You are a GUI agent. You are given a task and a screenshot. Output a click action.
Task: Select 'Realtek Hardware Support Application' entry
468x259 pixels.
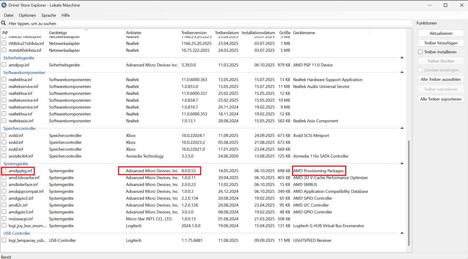[328, 80]
